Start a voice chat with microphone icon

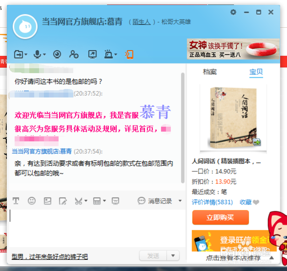coord(37,54)
